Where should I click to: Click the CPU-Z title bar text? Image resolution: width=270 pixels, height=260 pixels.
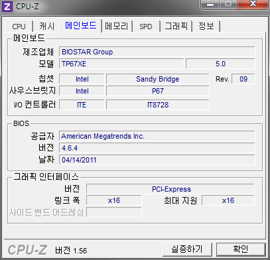27,7
